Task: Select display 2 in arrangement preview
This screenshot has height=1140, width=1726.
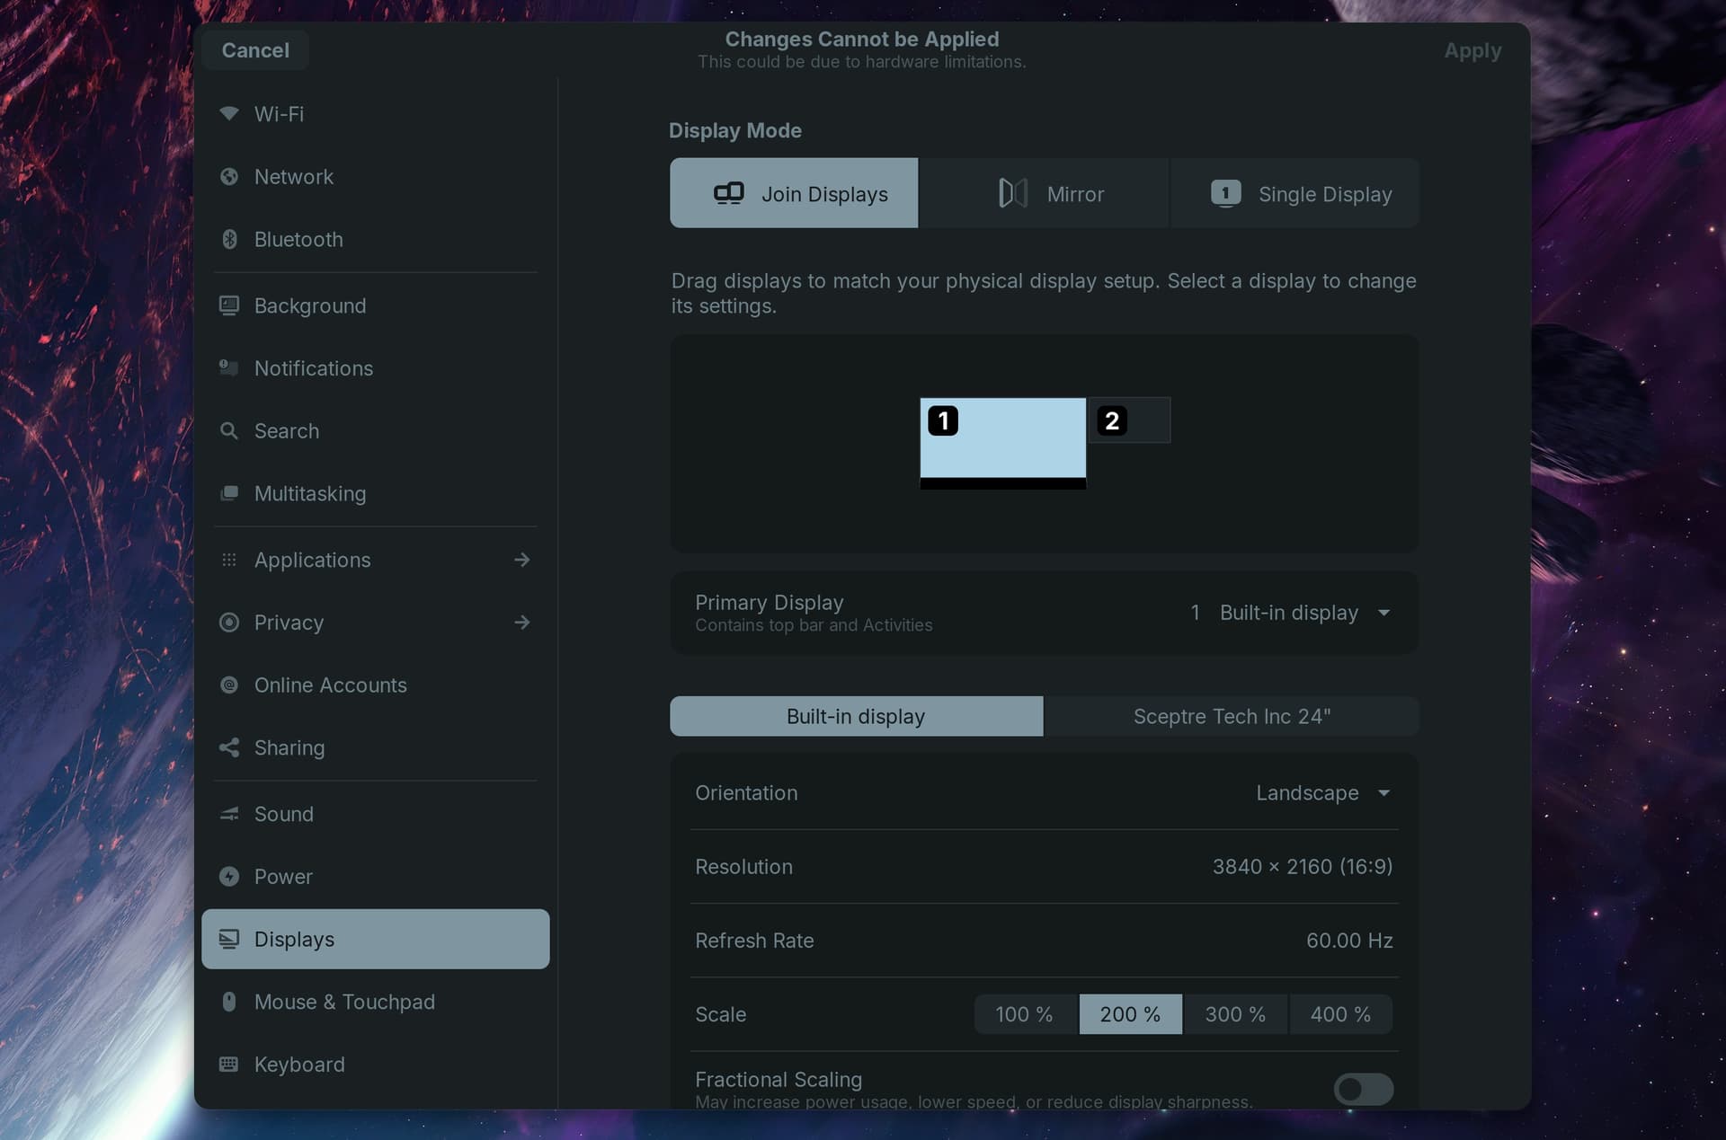Action: click(x=1129, y=420)
